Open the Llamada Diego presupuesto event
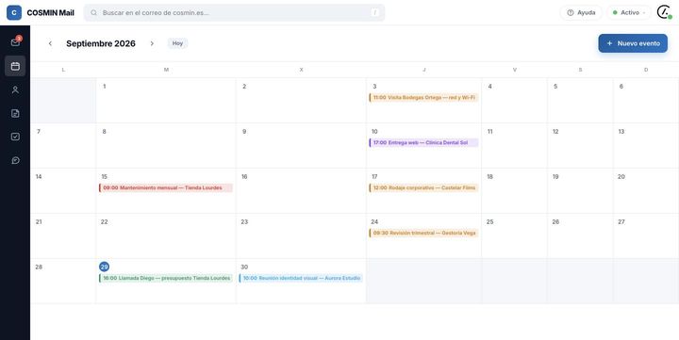679x340 pixels. click(166, 278)
